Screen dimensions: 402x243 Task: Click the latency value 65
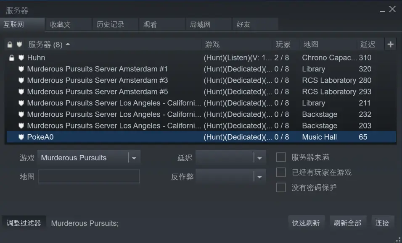[x=363, y=137]
